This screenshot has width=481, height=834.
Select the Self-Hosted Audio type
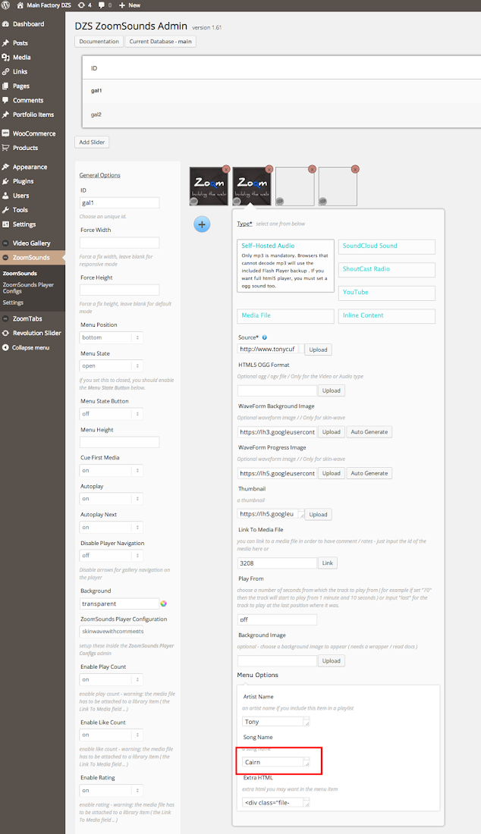click(285, 266)
